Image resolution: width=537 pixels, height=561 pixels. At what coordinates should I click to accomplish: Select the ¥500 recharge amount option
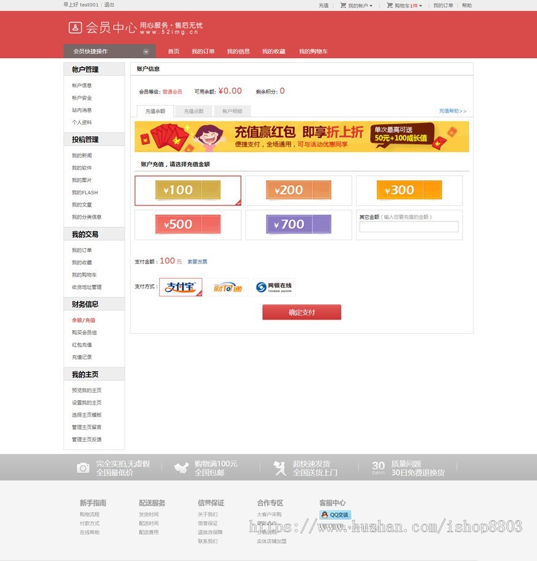pyautogui.click(x=187, y=225)
